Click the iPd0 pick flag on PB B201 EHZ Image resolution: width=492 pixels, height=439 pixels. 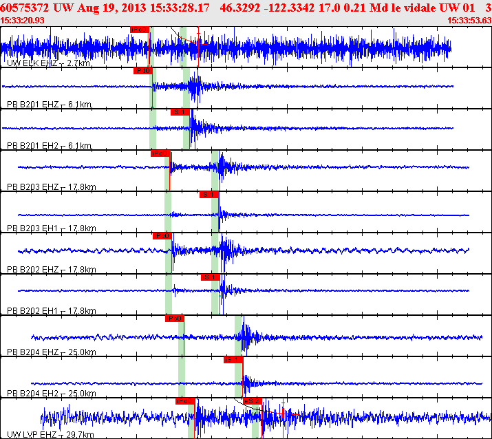click(x=142, y=71)
